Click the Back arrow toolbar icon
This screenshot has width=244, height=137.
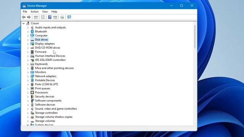24,17
